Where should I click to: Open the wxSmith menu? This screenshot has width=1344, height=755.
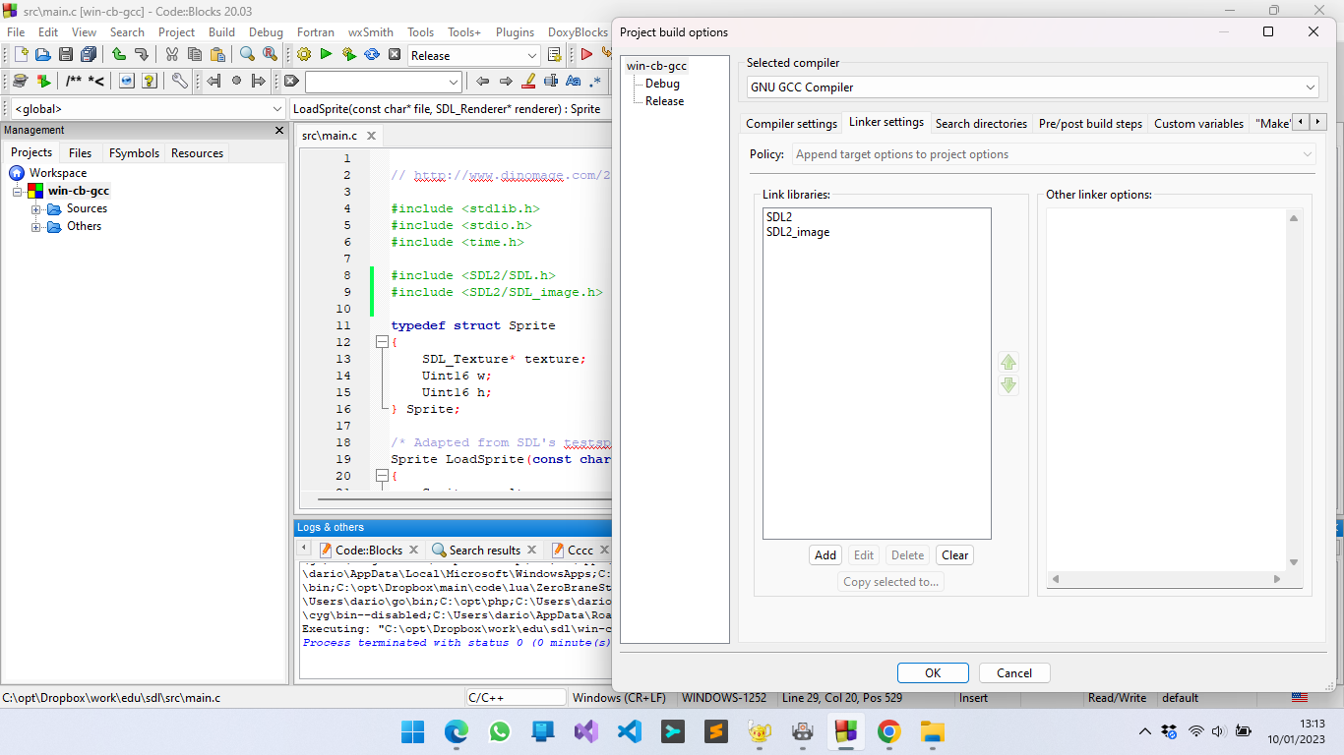click(x=370, y=31)
